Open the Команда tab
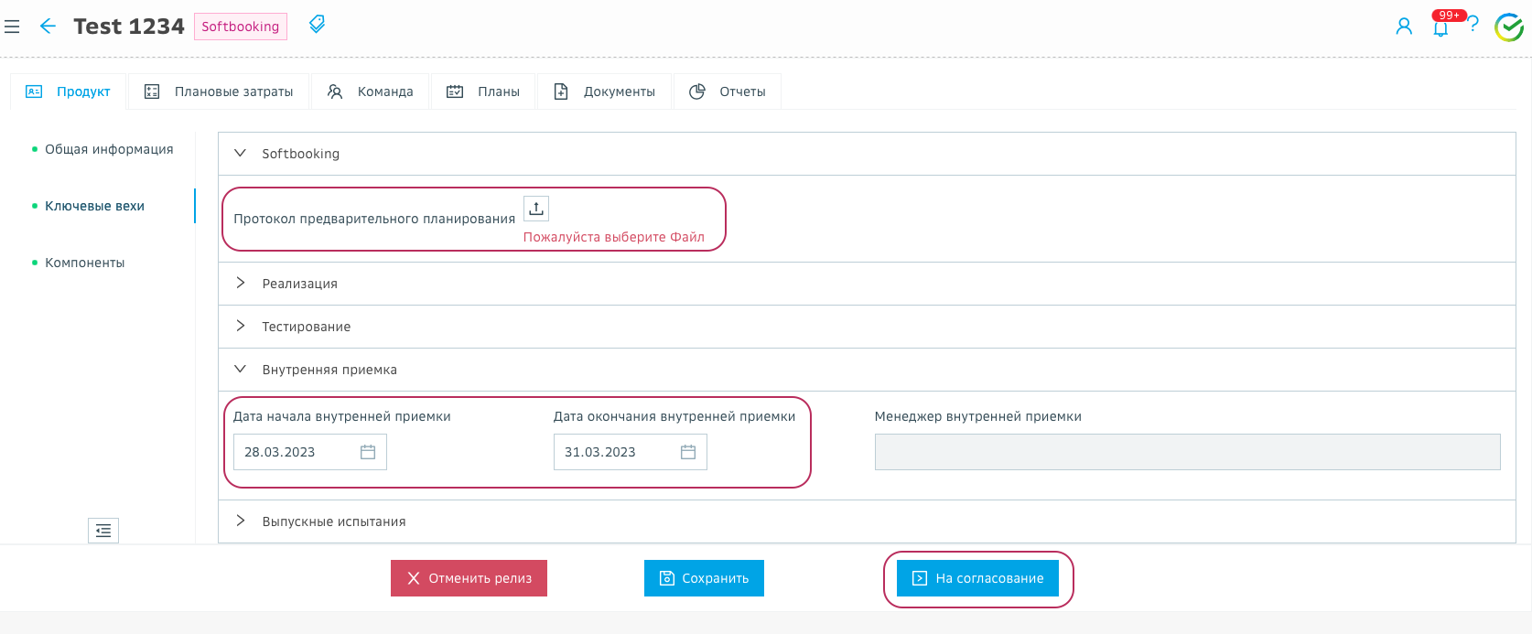Image resolution: width=1532 pixels, height=634 pixels. (x=371, y=91)
